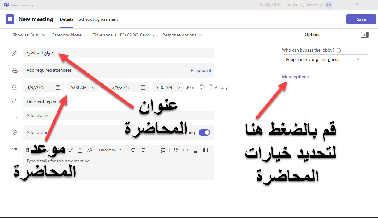Viewport: 378px width, 218px height.
Task: Open the Paragraph style dropdown
Action: pyautogui.click(x=110, y=150)
